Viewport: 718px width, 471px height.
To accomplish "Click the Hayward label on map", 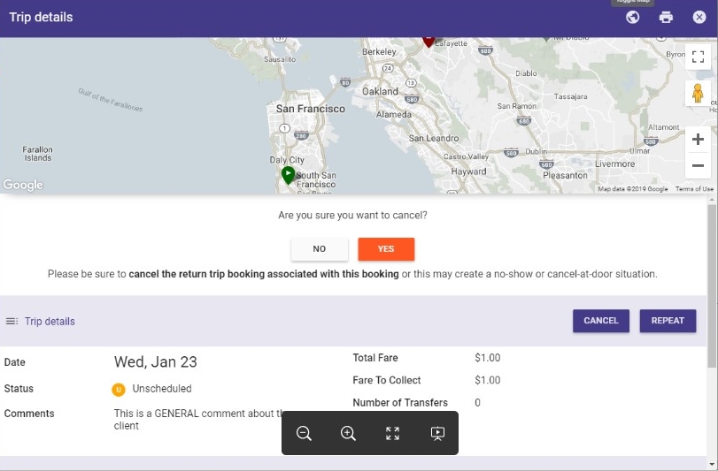I will click(x=468, y=171).
